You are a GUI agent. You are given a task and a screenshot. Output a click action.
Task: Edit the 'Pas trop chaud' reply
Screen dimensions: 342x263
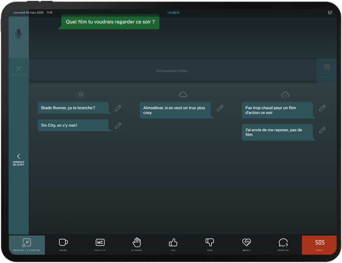click(322, 108)
